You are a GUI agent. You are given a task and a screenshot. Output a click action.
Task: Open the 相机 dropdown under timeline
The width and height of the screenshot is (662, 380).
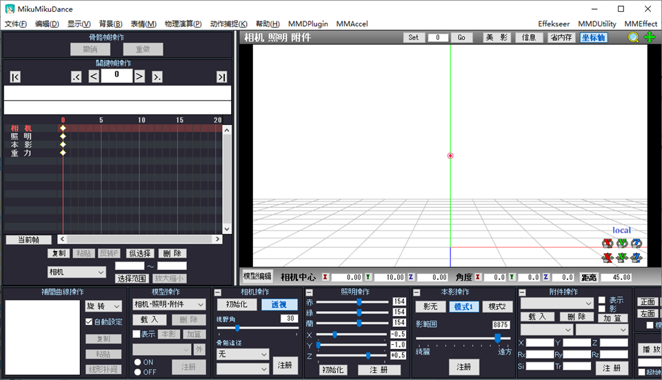click(x=77, y=272)
